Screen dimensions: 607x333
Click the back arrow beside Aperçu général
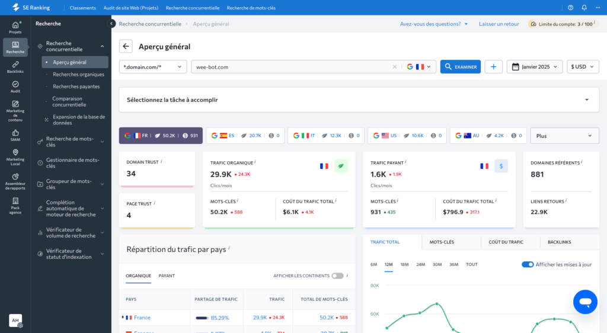tap(126, 46)
